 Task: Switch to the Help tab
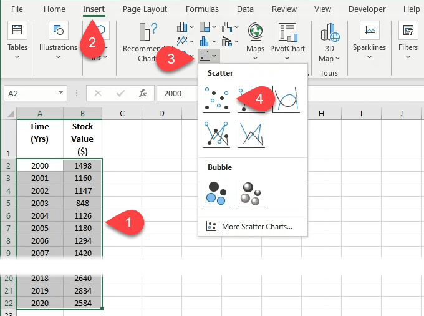tap(412, 9)
